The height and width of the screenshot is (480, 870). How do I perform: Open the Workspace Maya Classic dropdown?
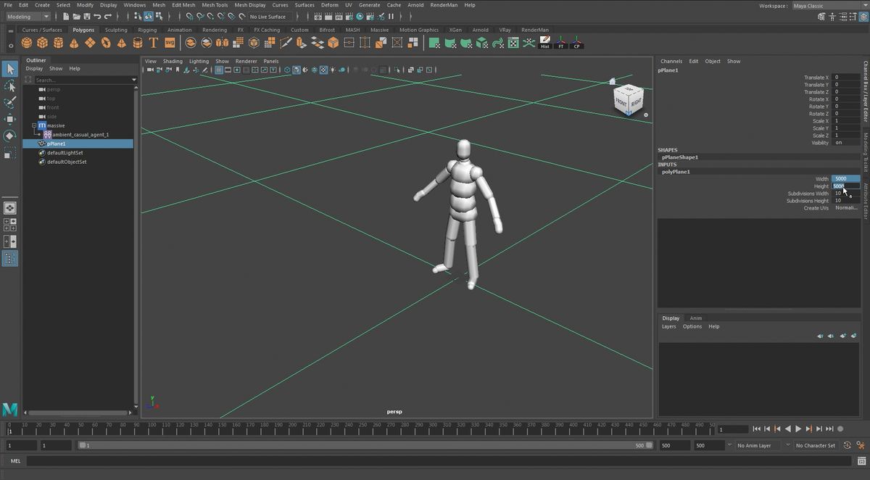(x=826, y=6)
